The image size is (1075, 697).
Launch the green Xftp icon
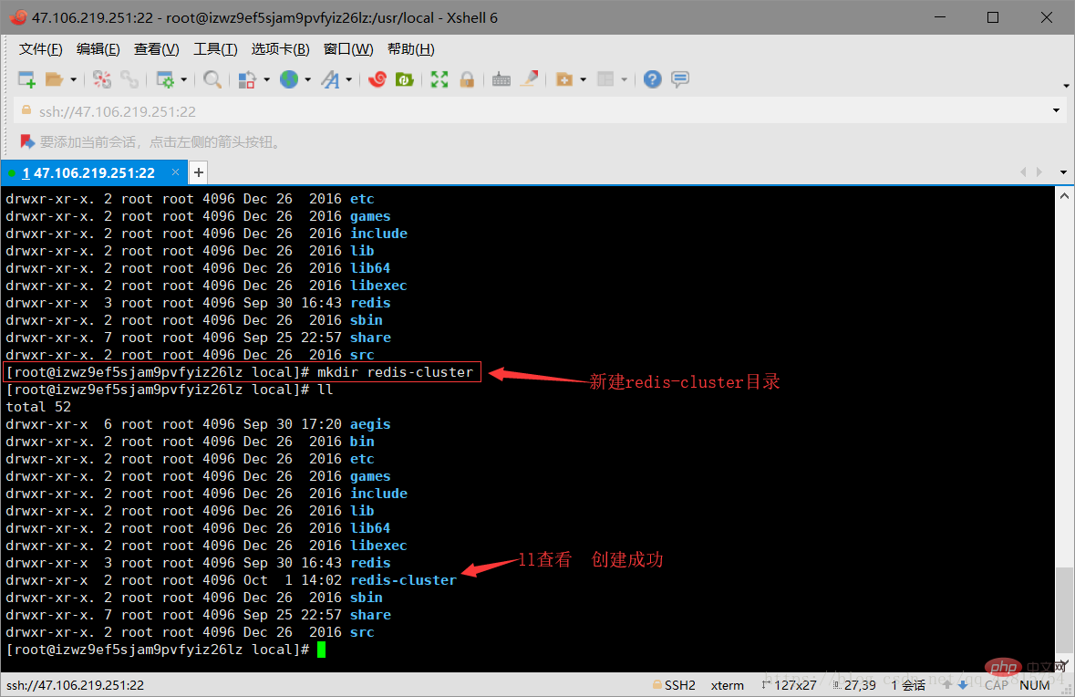coord(405,79)
